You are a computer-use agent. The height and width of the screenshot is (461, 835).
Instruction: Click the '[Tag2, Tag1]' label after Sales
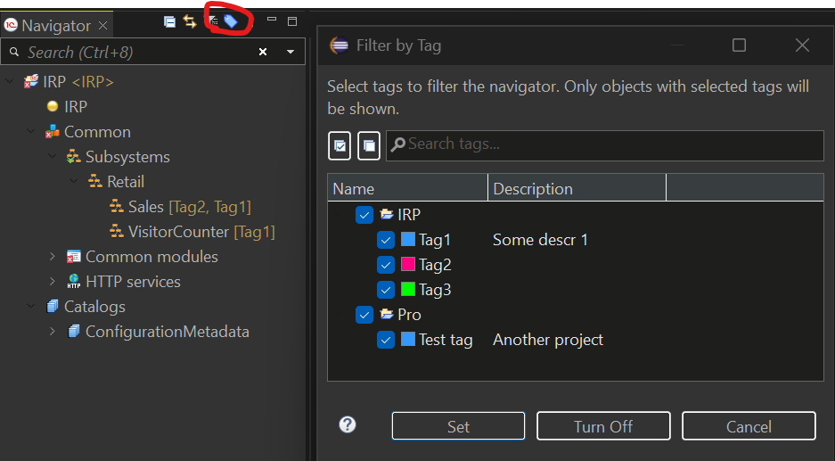pos(209,207)
